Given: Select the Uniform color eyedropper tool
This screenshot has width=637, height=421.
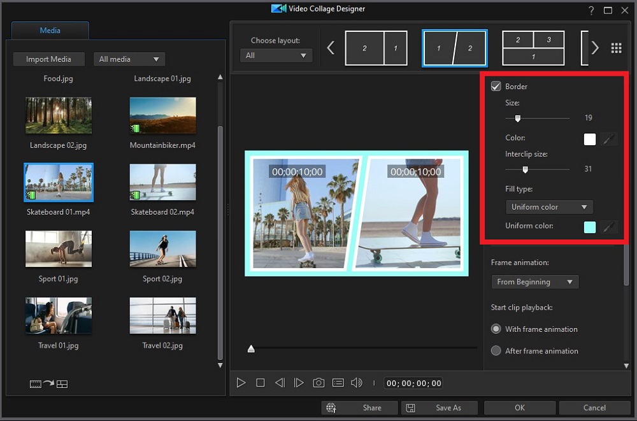Looking at the screenshot, I should click(609, 227).
